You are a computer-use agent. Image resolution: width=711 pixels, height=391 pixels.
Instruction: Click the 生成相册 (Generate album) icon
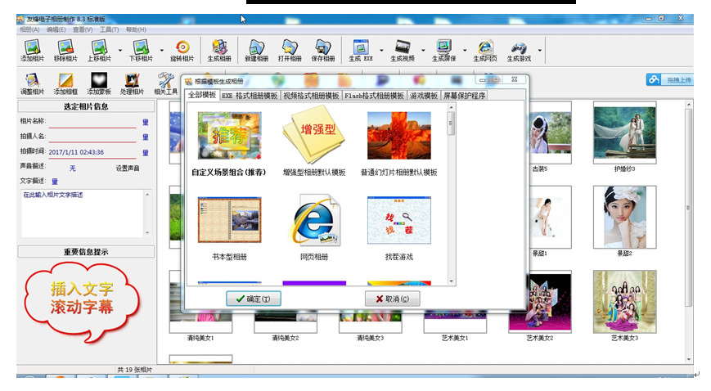point(219,51)
